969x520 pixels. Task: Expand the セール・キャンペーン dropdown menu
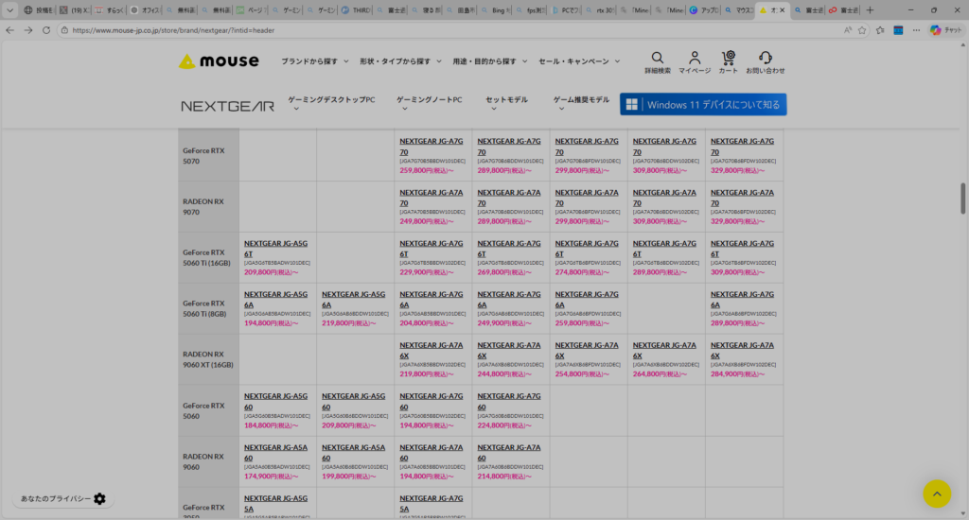click(578, 61)
